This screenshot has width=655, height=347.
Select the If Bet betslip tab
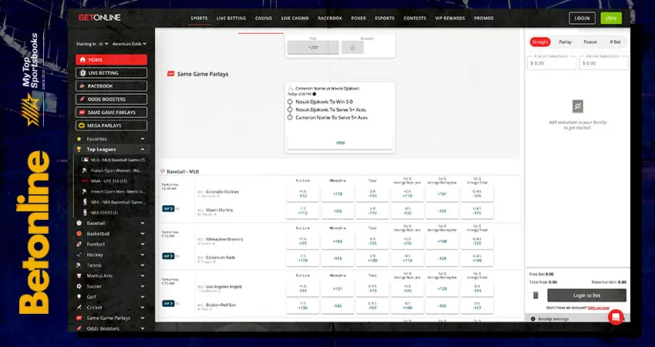[x=615, y=42]
